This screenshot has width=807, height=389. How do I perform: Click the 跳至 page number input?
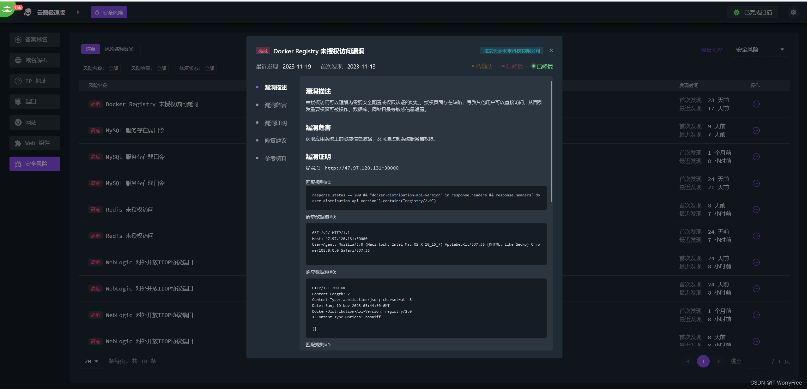click(x=756, y=361)
